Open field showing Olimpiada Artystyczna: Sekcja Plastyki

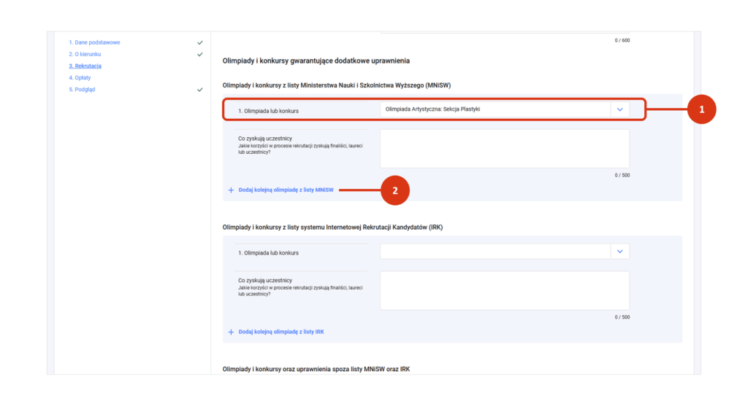[495, 109]
